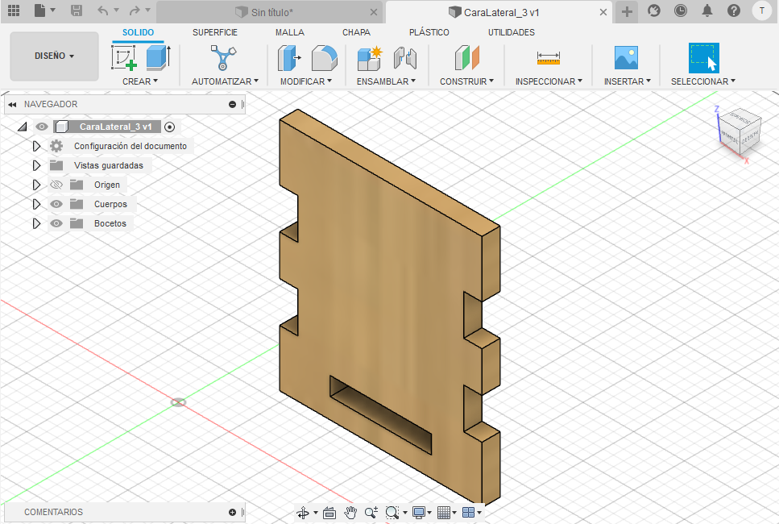The height and width of the screenshot is (524, 779).
Task: Switch to the MALLA tab
Action: 290,32
